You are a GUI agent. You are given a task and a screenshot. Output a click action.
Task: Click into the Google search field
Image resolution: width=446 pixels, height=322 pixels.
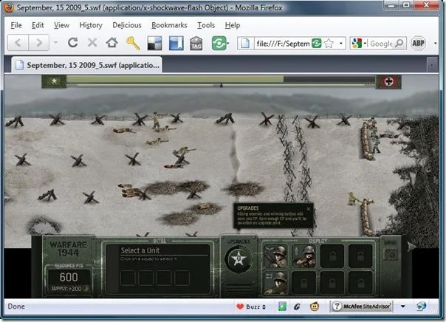pos(380,44)
